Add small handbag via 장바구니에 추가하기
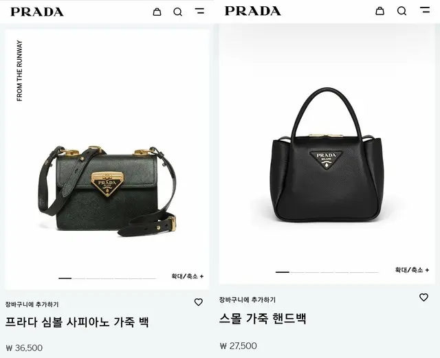The width and height of the screenshot is (440, 358). 247,300
